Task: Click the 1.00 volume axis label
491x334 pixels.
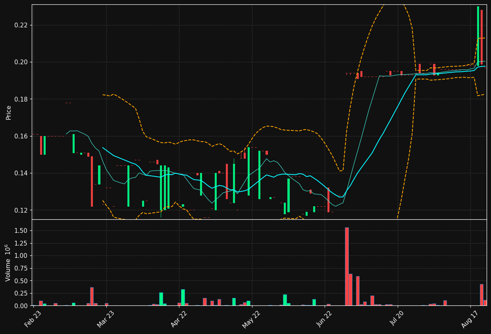Action: click(x=21, y=256)
